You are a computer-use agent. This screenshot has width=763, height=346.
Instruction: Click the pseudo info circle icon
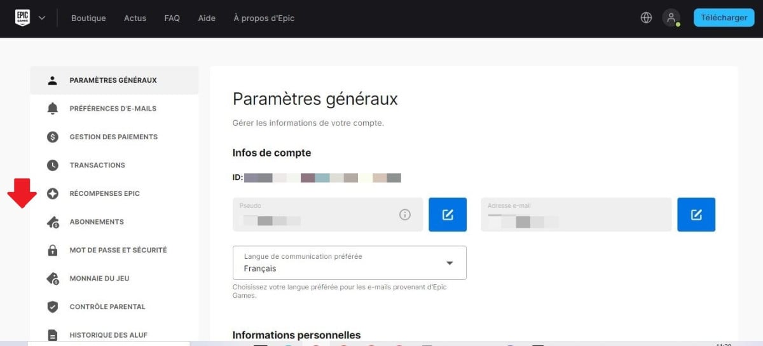[404, 215]
